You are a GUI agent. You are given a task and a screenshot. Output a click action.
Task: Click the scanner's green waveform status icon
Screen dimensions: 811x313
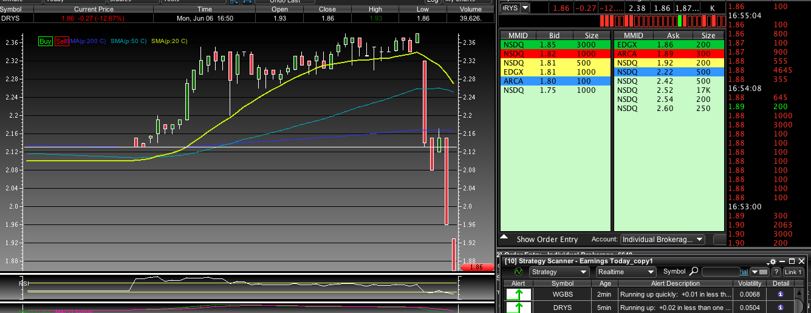(518, 272)
